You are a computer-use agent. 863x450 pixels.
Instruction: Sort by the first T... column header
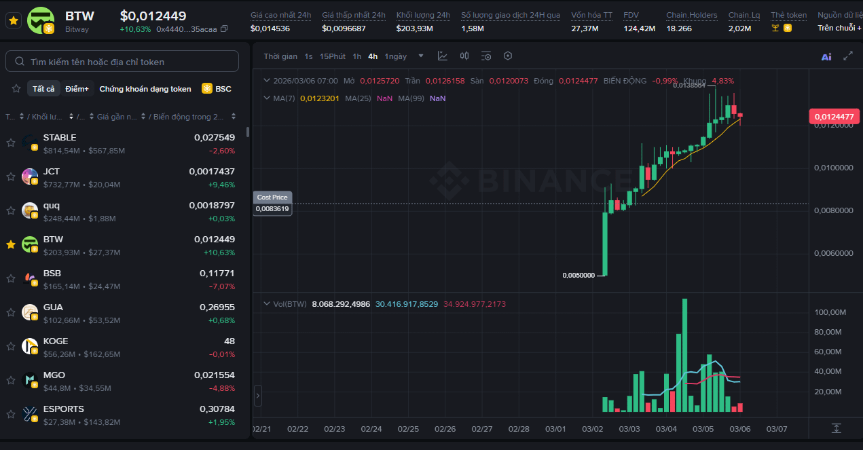click(14, 117)
